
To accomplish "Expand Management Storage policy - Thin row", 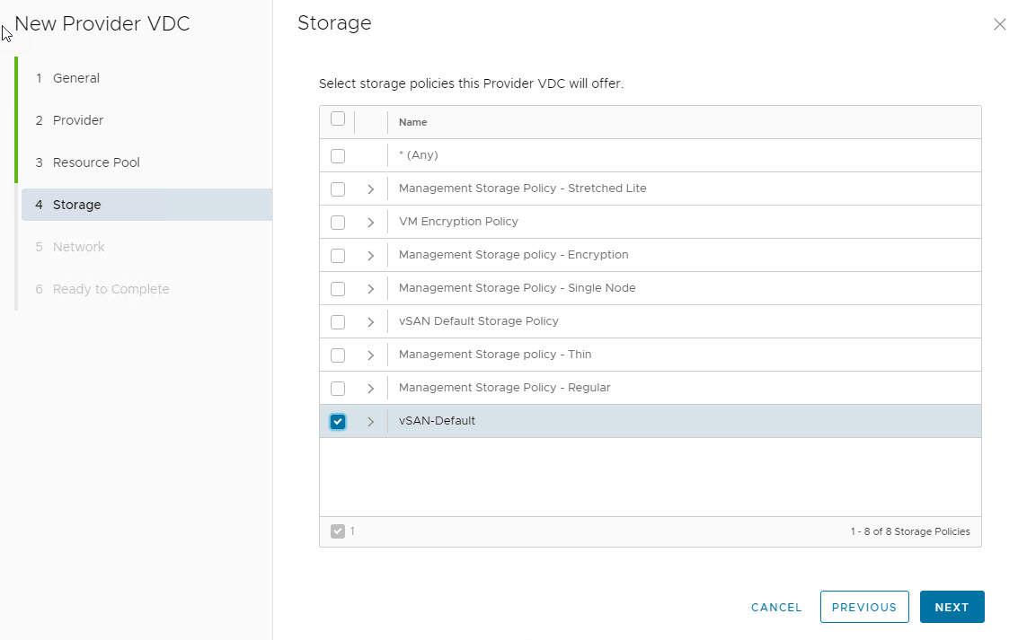I will [x=370, y=355].
